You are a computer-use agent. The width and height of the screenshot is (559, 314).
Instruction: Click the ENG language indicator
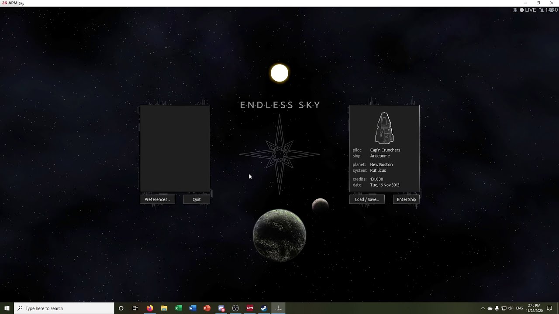(x=519, y=308)
